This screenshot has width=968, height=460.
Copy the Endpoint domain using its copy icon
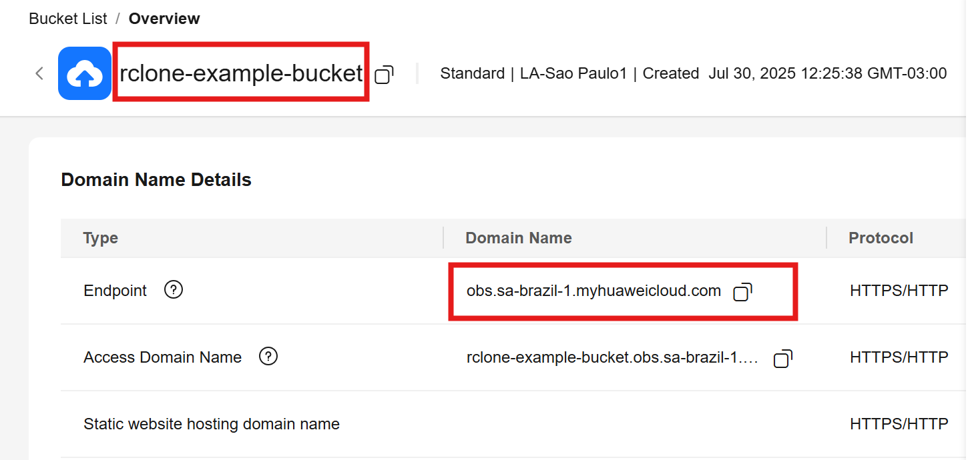741,291
